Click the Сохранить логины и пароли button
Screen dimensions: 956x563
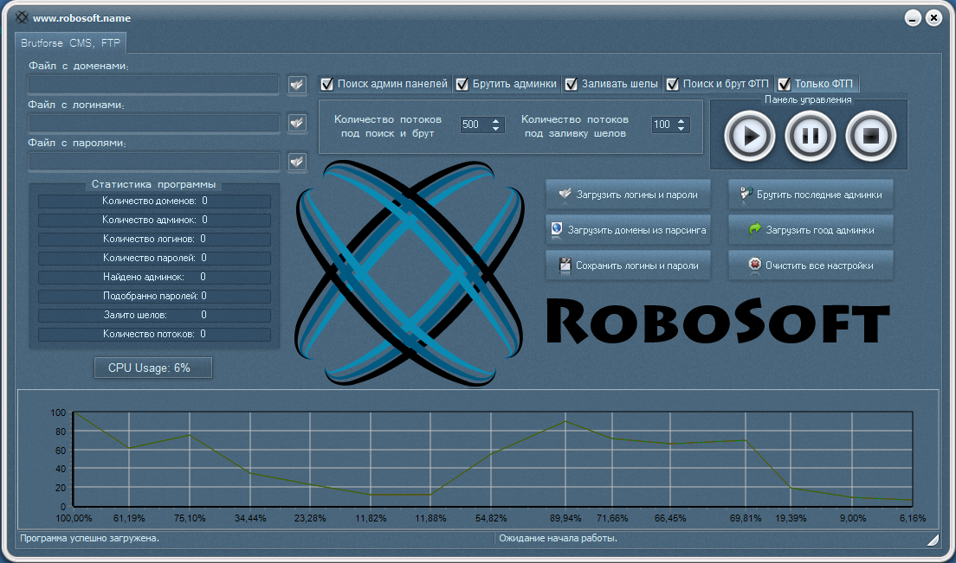point(628,266)
